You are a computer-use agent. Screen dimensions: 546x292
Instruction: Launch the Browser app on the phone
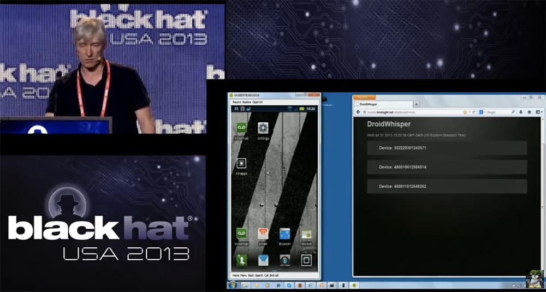[x=284, y=234]
